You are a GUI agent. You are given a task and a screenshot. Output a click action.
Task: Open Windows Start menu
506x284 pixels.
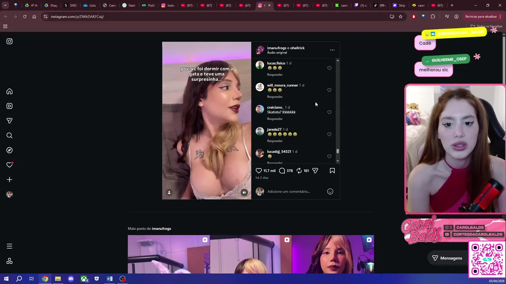pos(6,279)
